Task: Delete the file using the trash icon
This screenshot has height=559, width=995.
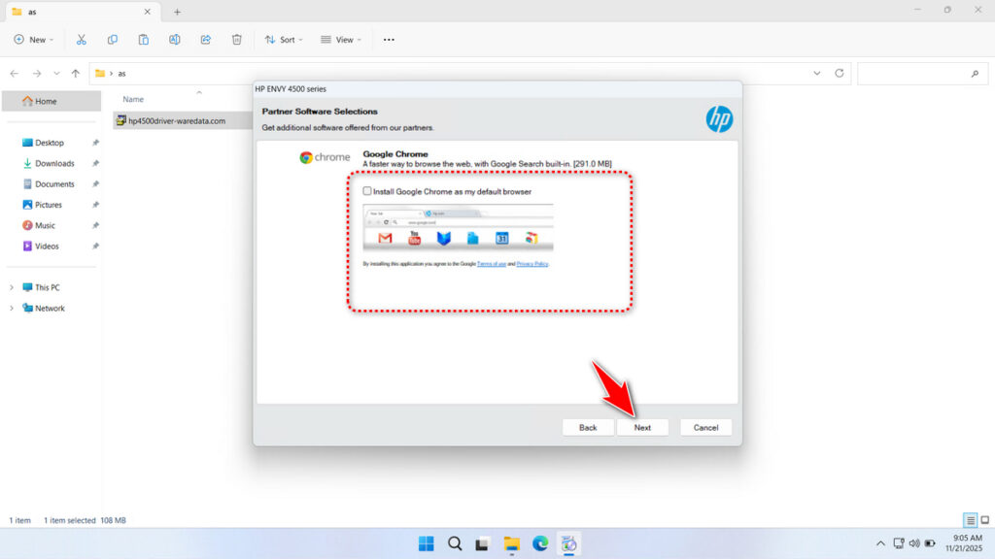Action: (x=235, y=40)
